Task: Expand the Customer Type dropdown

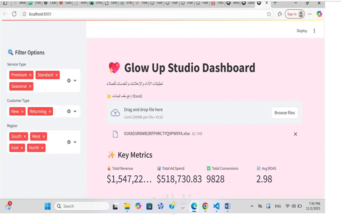Action: pyautogui.click(x=75, y=111)
